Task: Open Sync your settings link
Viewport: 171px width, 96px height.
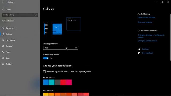Action: point(145,22)
